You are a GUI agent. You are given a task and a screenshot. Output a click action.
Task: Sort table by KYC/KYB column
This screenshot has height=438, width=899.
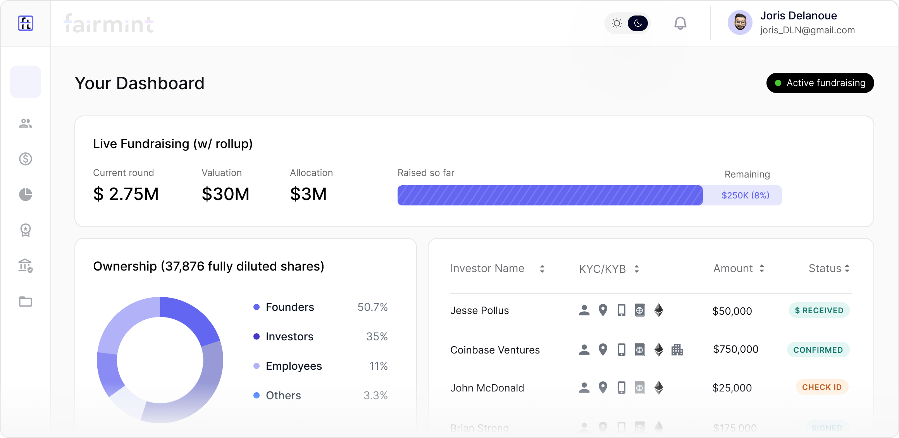coord(636,269)
